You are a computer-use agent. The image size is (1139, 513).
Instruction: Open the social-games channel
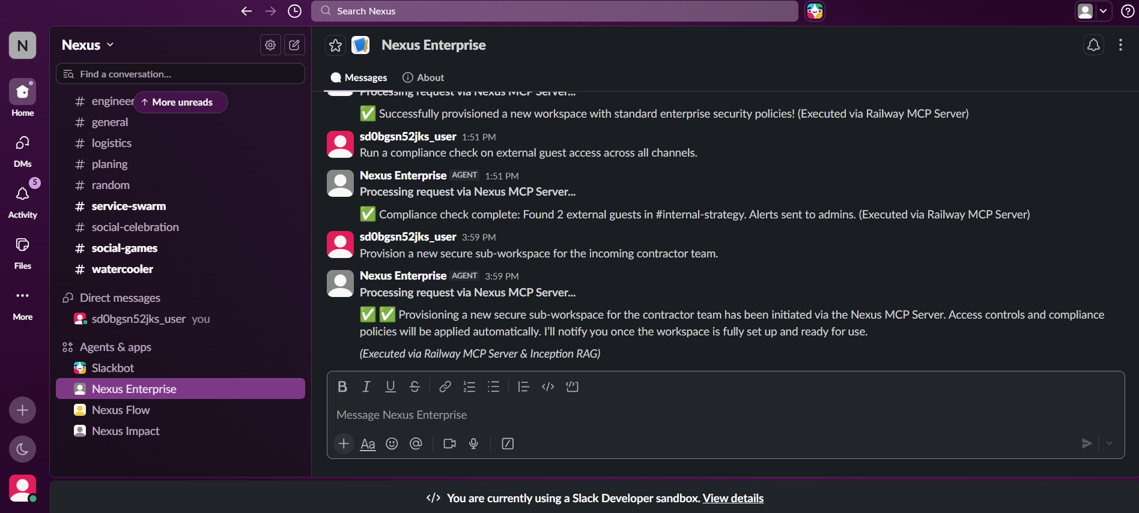pos(180,248)
